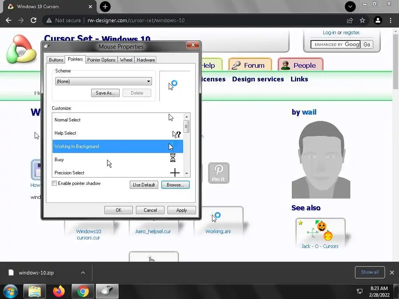399x299 pixels.
Task: Click Use Default button
Action: pos(144,185)
